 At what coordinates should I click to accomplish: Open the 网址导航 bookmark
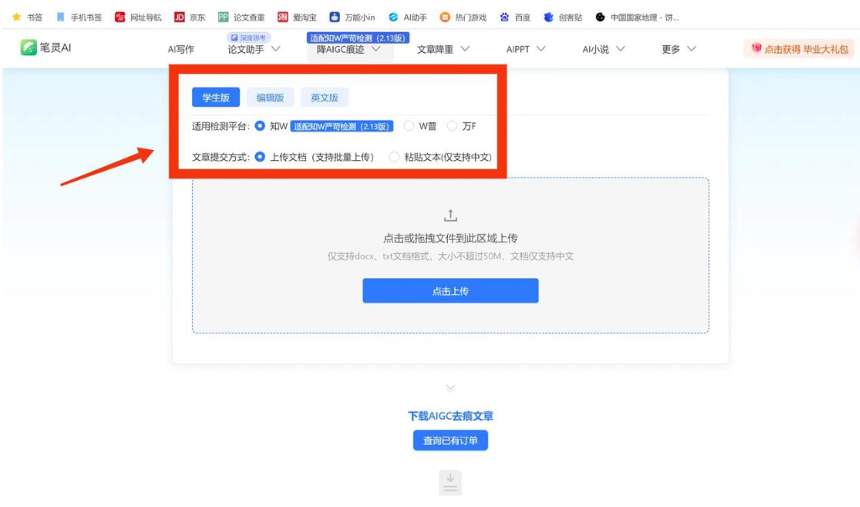(x=138, y=17)
